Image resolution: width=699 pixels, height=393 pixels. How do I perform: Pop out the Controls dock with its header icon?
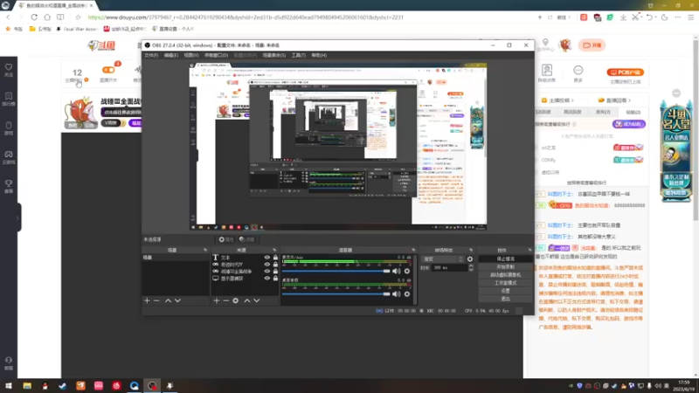[529, 250]
